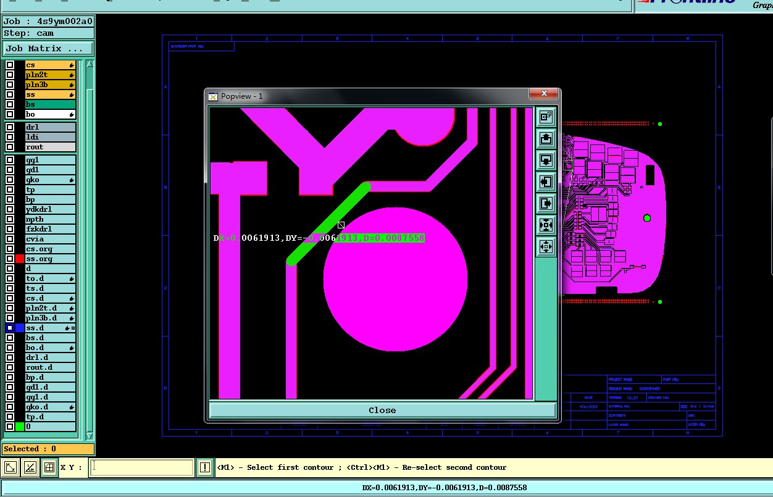Select the tp layer name
The width and height of the screenshot is (773, 497).
[x=50, y=190]
